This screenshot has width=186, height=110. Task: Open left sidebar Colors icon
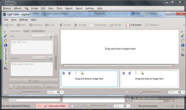click(x=6, y=40)
